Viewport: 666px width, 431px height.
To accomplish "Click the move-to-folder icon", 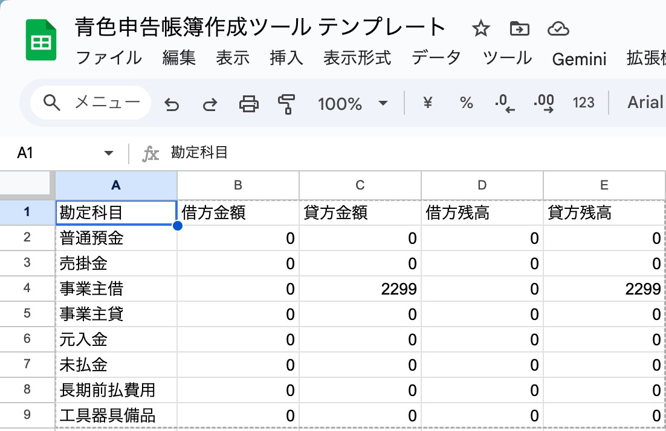I will pos(519,29).
